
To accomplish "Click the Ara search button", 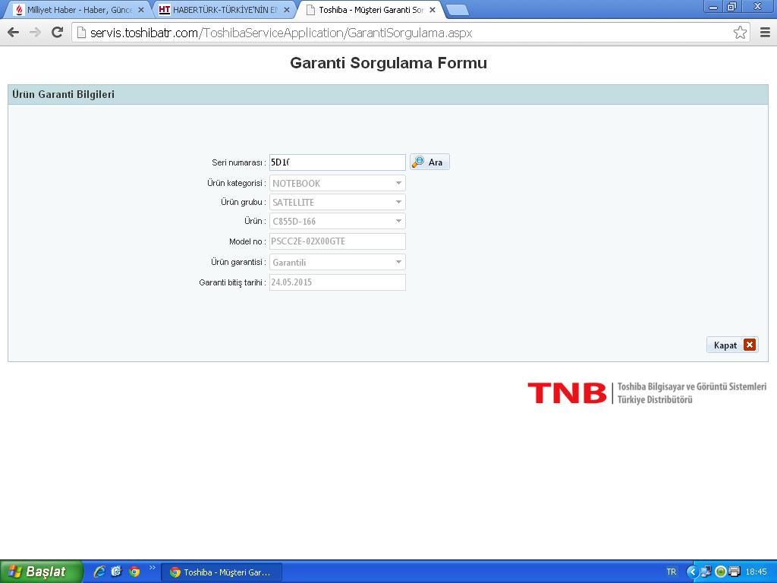I will (429, 162).
